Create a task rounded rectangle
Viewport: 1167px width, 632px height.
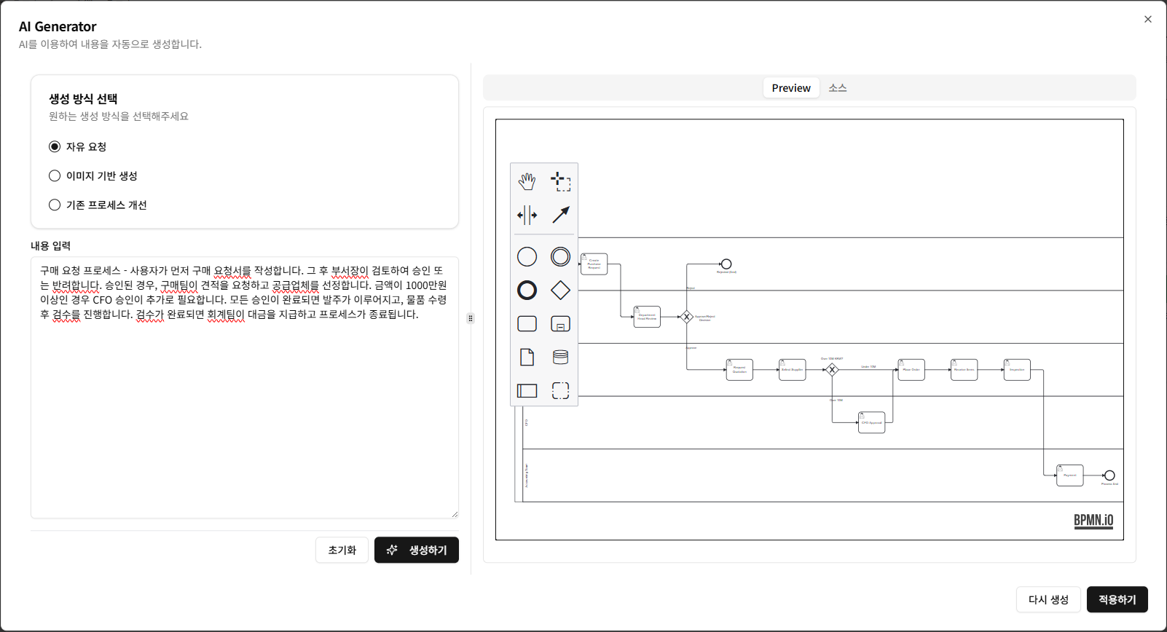tap(527, 324)
